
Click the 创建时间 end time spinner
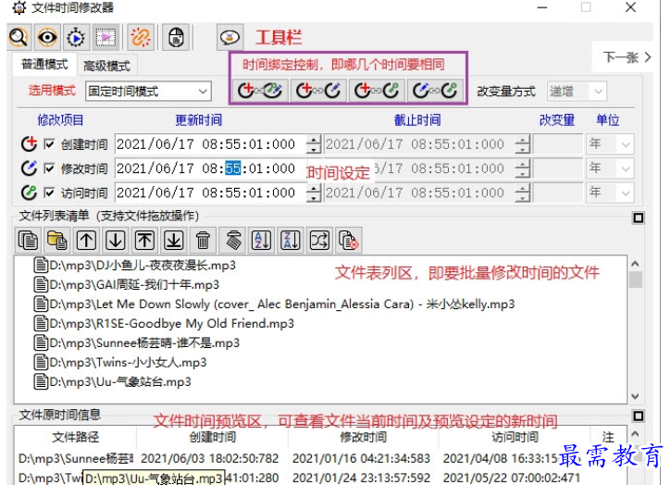coord(523,144)
